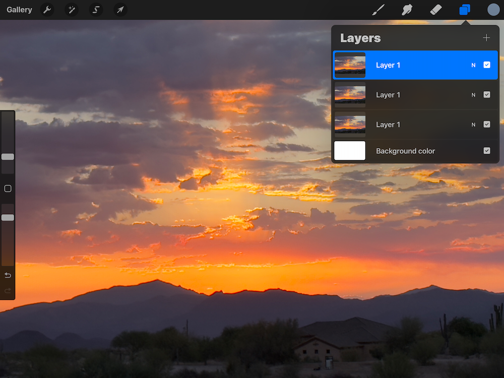Open the active color circle picker
The width and height of the screenshot is (504, 378).
coord(493,10)
